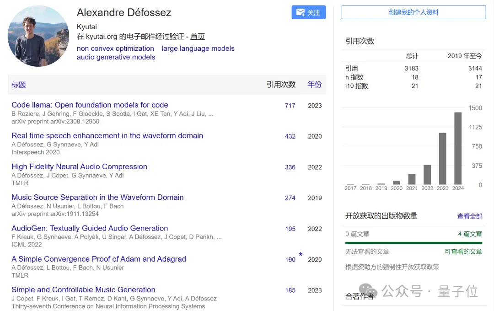This screenshot has width=494, height=311.
Task: View the 717 citations of Code llama
Action: (290, 106)
